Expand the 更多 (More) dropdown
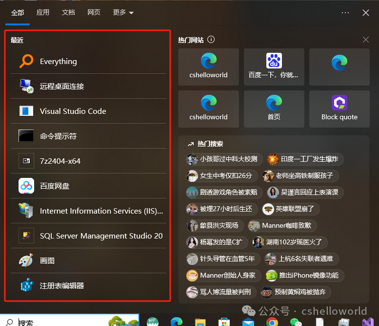Viewport: 379px width, 326px height. coord(123,13)
